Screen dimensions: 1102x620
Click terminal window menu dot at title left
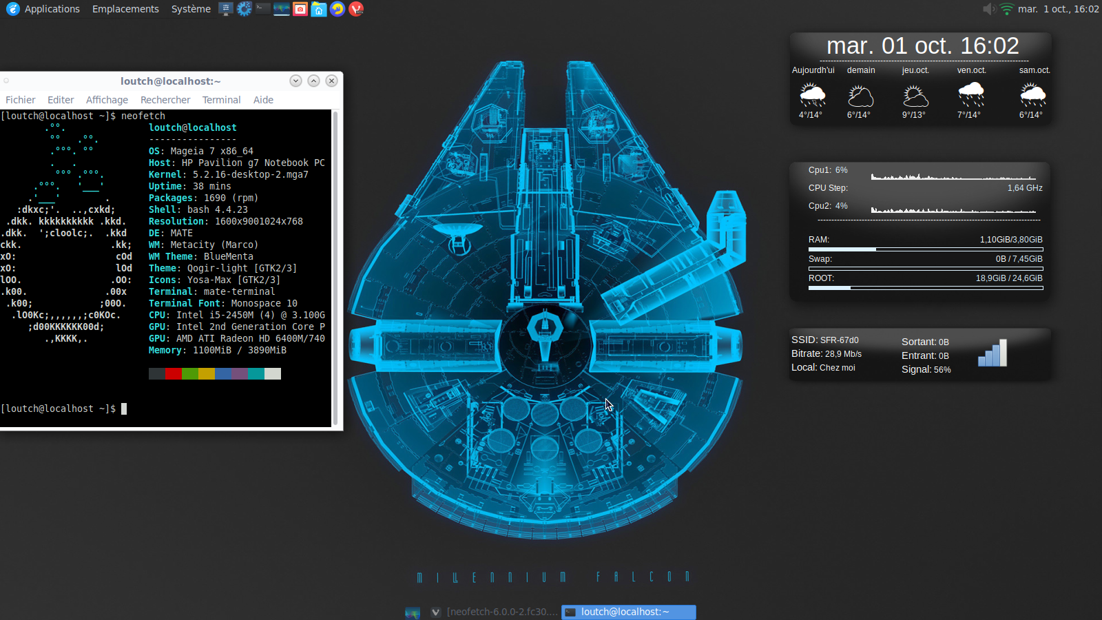pyautogui.click(x=6, y=81)
